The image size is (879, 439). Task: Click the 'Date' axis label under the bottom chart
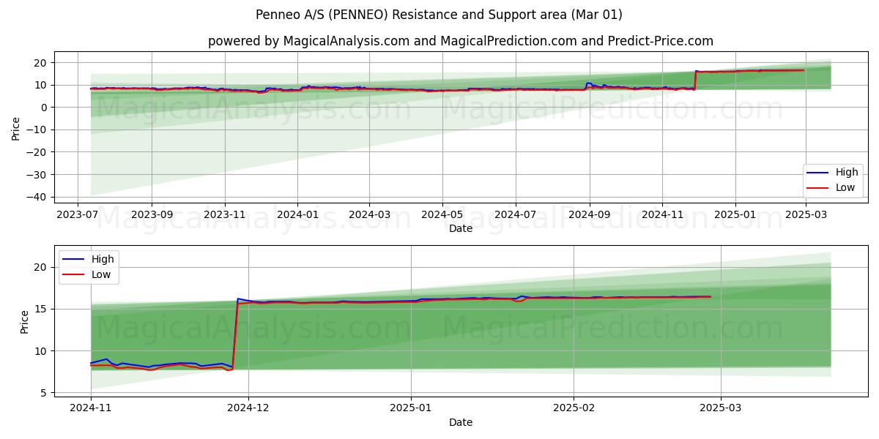coord(461,422)
